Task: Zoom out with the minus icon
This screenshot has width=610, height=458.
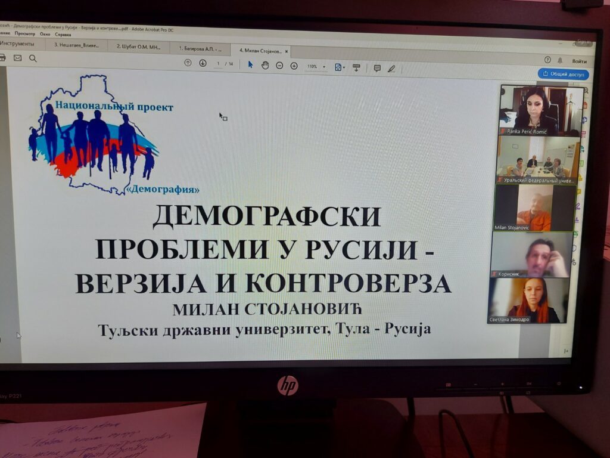Action: 279,66
